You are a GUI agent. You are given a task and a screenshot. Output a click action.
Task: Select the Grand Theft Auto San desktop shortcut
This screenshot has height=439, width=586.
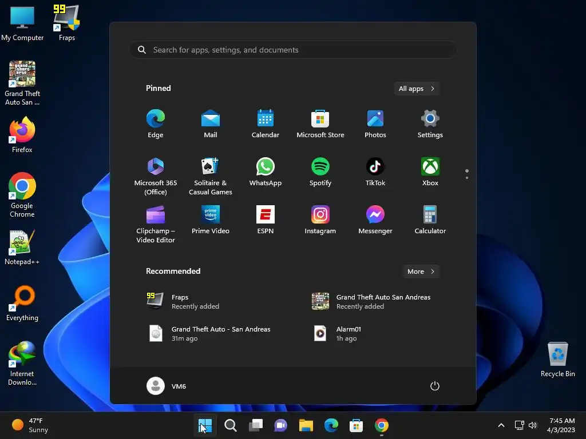(22, 83)
